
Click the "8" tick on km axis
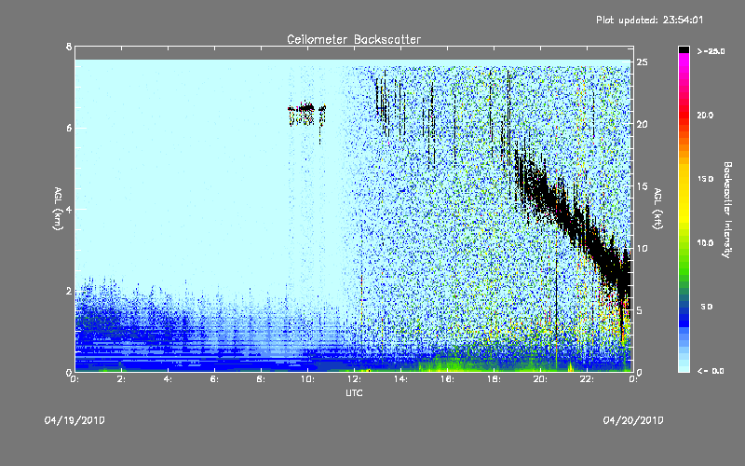click(69, 47)
